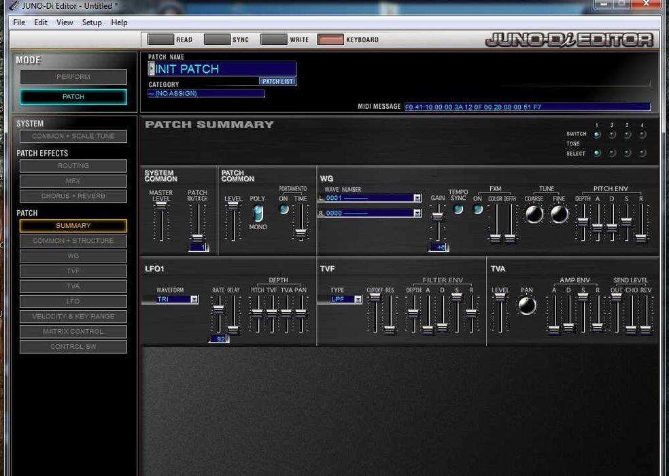The height and width of the screenshot is (476, 669).
Task: Open COMMON + SCALE TUNE system page
Action: tap(73, 136)
